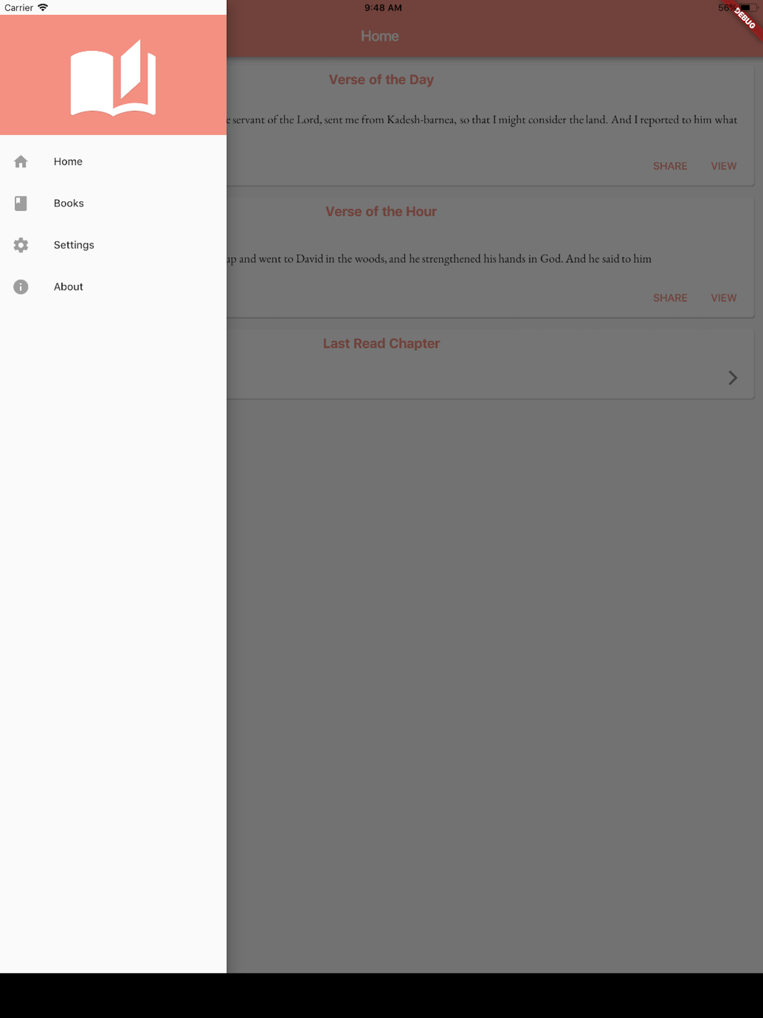Click the Carrier label in status bar
This screenshot has width=763, height=1018.
pos(19,8)
